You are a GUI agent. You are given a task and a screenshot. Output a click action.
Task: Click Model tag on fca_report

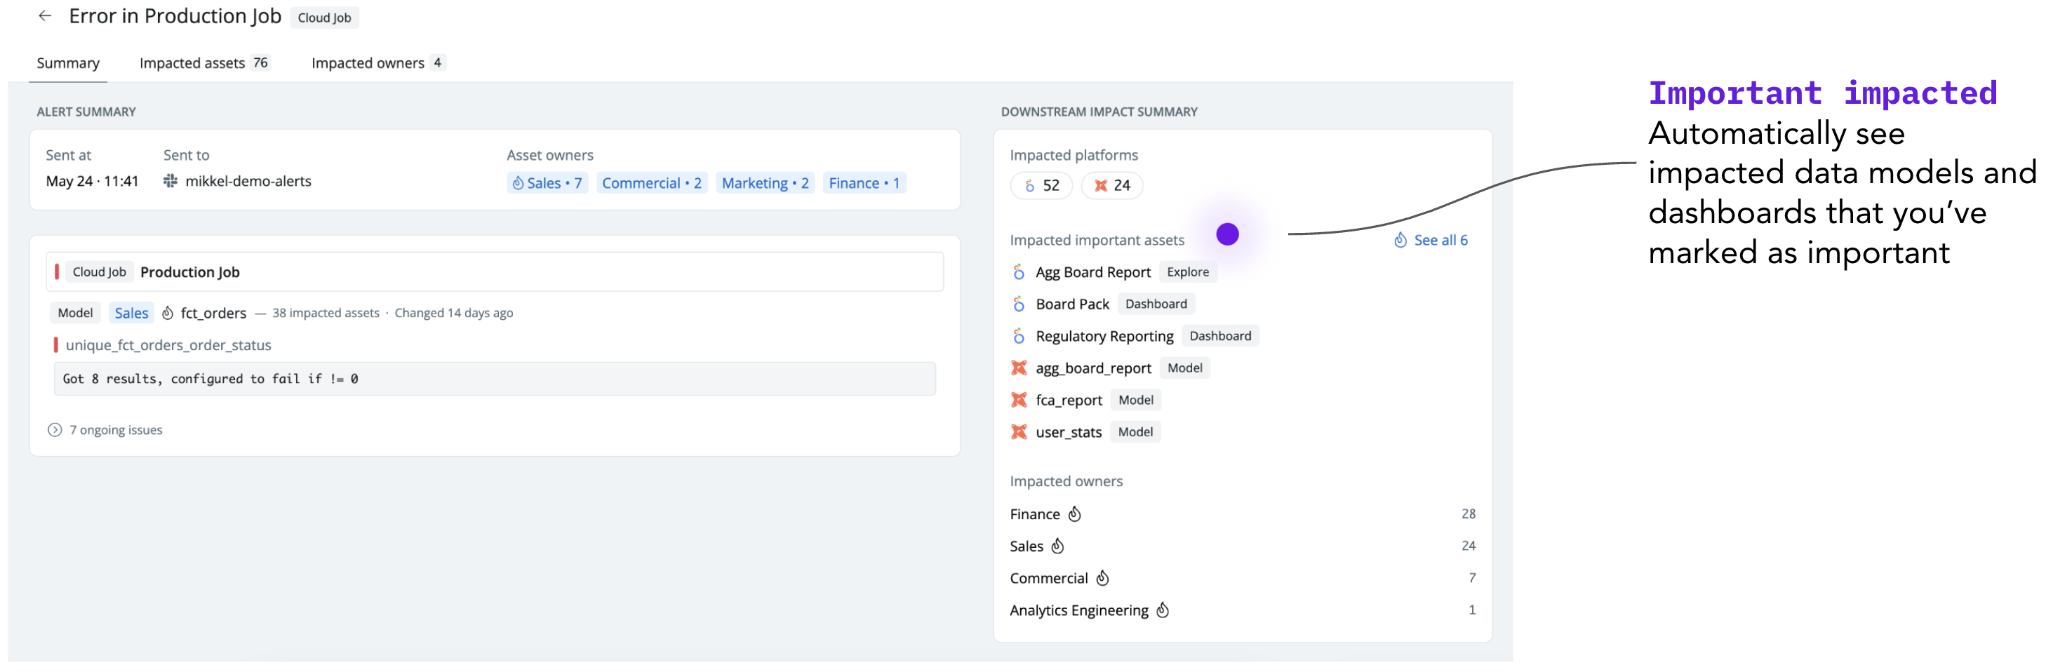pos(1136,401)
